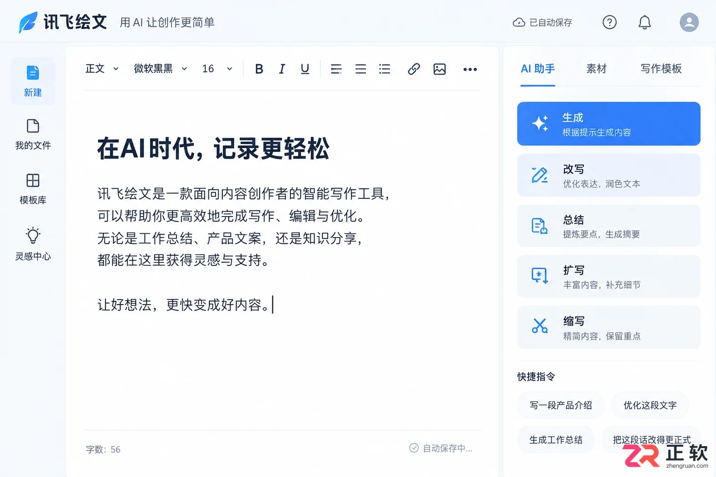Open the help question mark icon
The width and height of the screenshot is (716, 477).
[610, 22]
